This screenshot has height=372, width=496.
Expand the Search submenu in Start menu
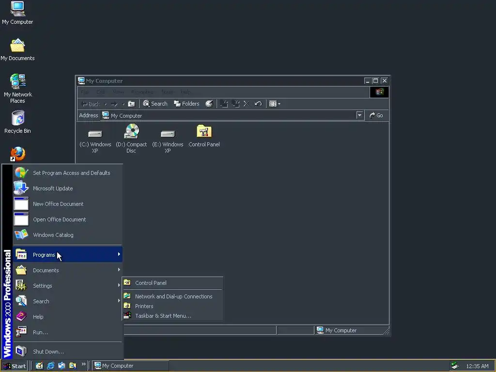click(67, 301)
